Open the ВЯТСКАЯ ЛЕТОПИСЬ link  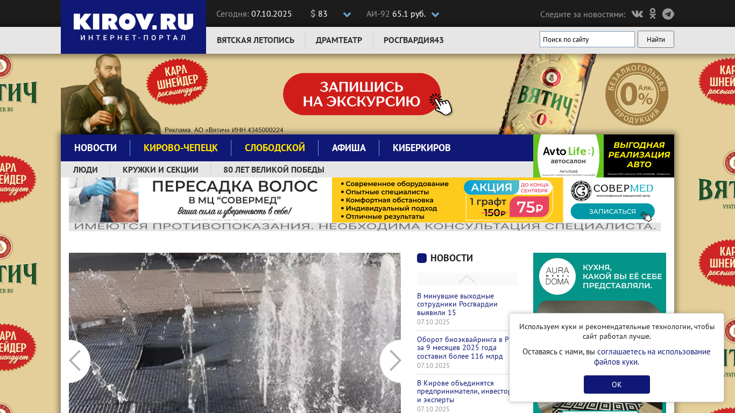click(256, 40)
